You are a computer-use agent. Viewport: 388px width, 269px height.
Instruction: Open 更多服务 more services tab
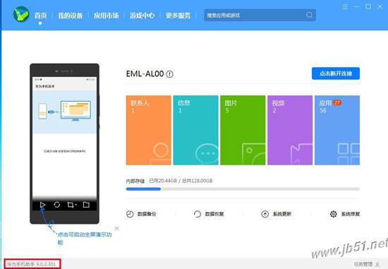click(178, 16)
